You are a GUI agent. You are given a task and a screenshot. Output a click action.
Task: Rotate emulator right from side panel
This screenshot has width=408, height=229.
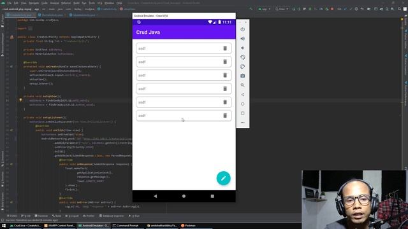pos(242,66)
